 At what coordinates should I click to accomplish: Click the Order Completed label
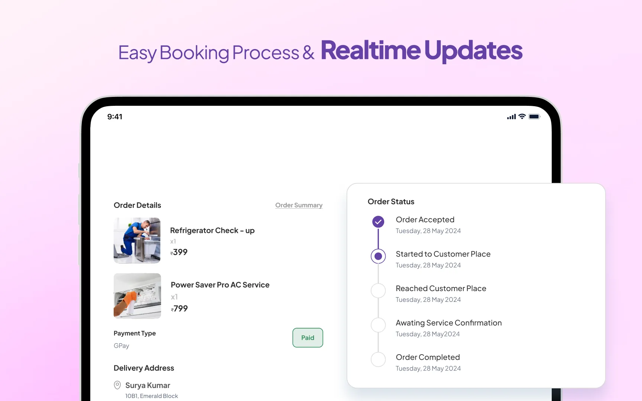coord(428,357)
